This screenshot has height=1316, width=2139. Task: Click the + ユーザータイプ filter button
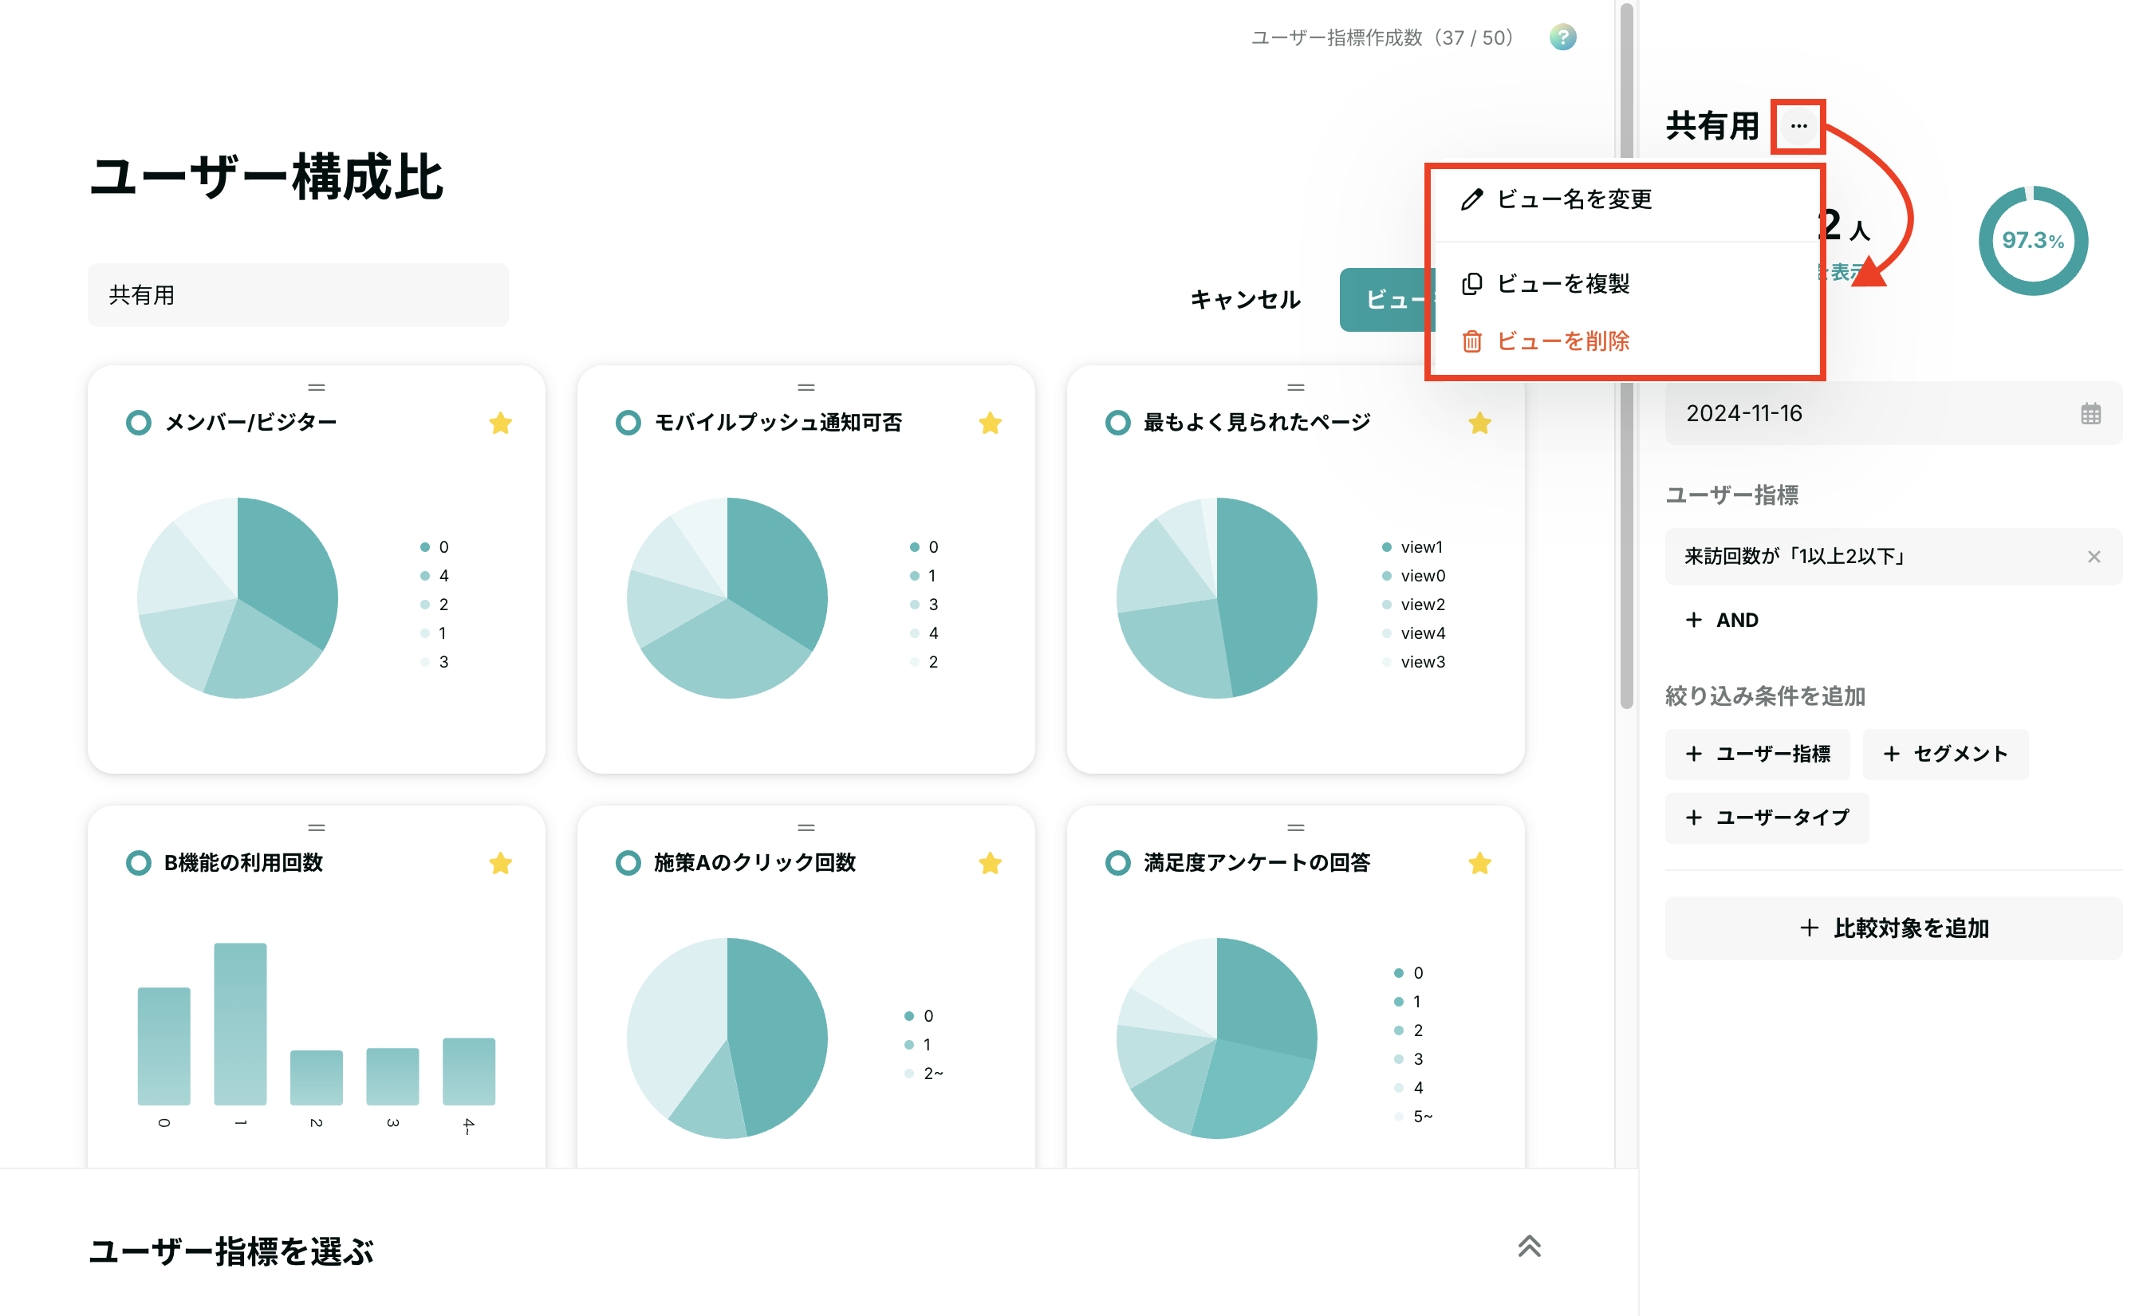coord(1767,818)
